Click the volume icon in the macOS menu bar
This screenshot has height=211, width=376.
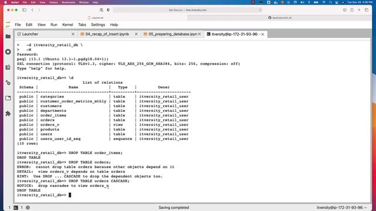coord(303,2)
